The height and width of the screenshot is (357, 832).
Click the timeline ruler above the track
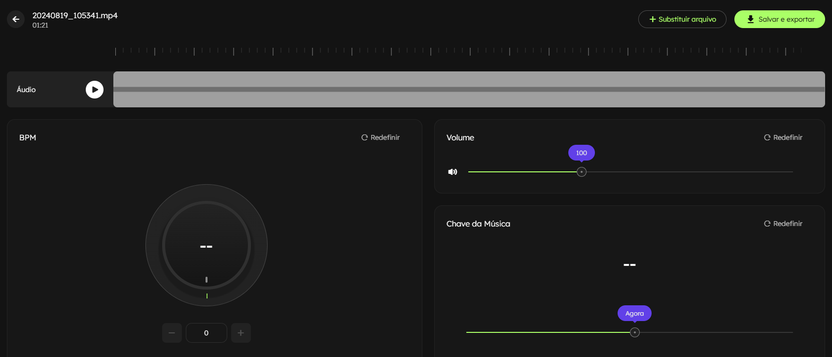[x=458, y=51]
